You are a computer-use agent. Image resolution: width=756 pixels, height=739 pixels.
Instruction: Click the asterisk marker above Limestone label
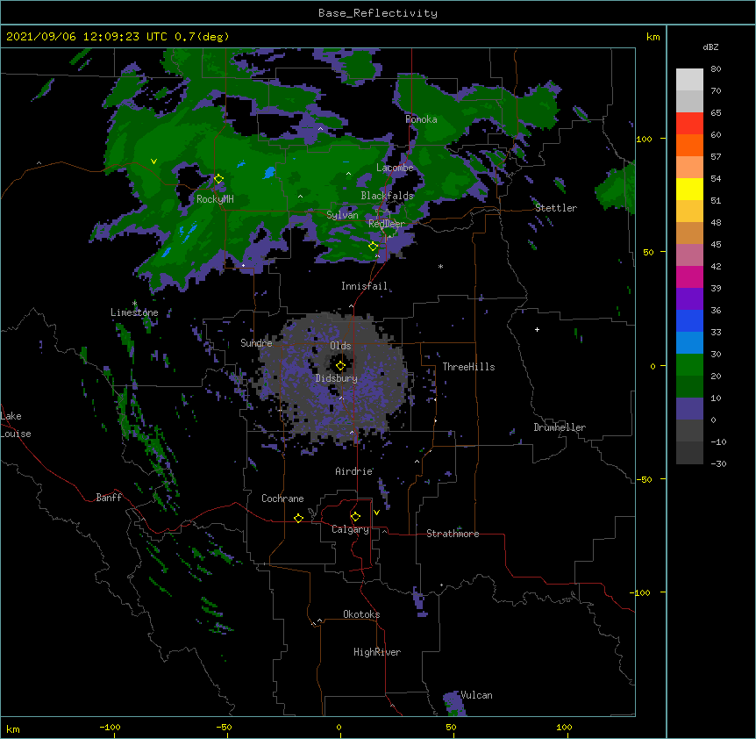coord(134,304)
